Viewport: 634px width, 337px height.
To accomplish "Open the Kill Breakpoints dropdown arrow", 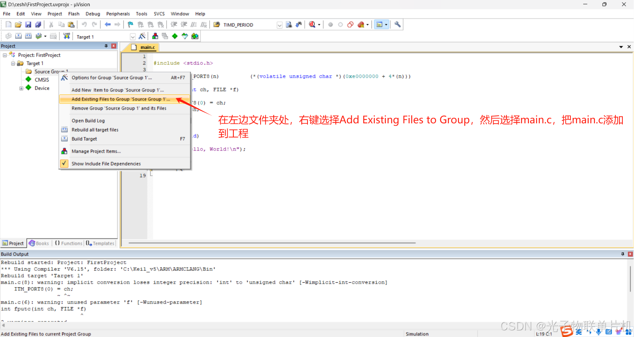I will tap(367, 24).
